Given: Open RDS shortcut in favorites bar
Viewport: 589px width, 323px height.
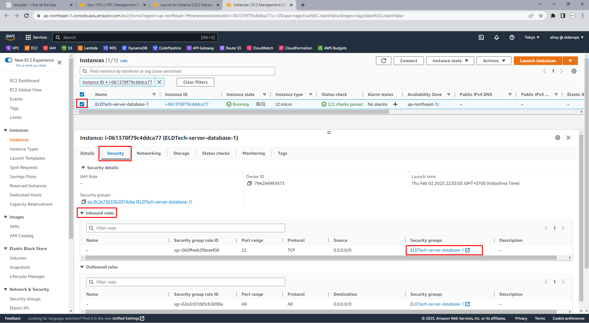Looking at the screenshot, I should click(110, 48).
